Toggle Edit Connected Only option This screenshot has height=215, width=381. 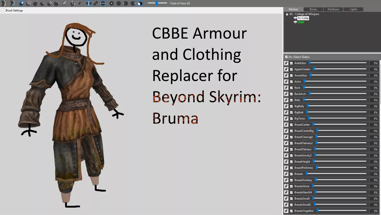tap(96, 3)
